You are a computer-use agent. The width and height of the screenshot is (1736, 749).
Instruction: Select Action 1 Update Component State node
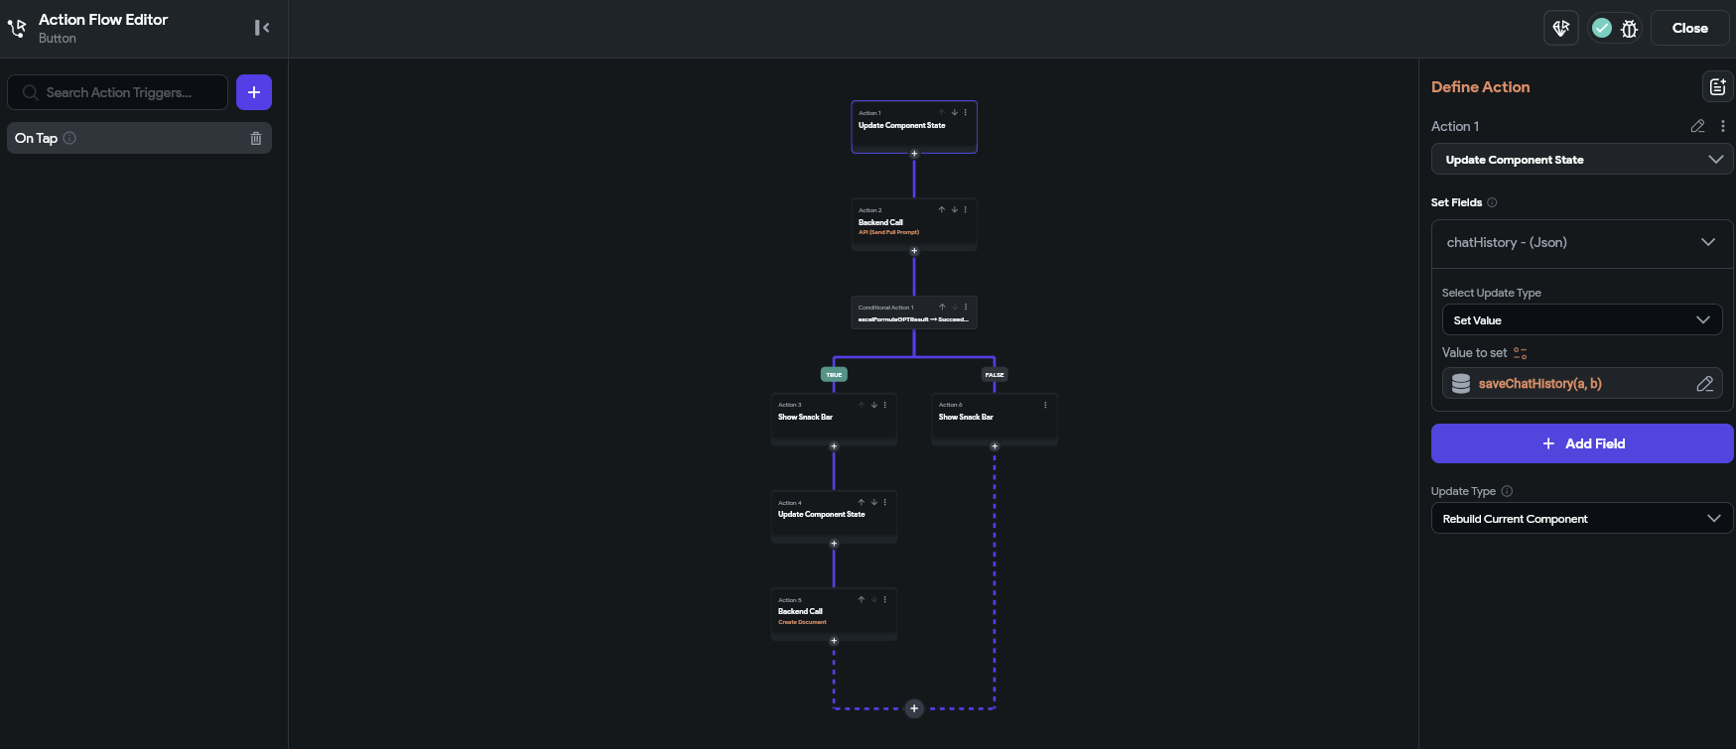pos(914,127)
